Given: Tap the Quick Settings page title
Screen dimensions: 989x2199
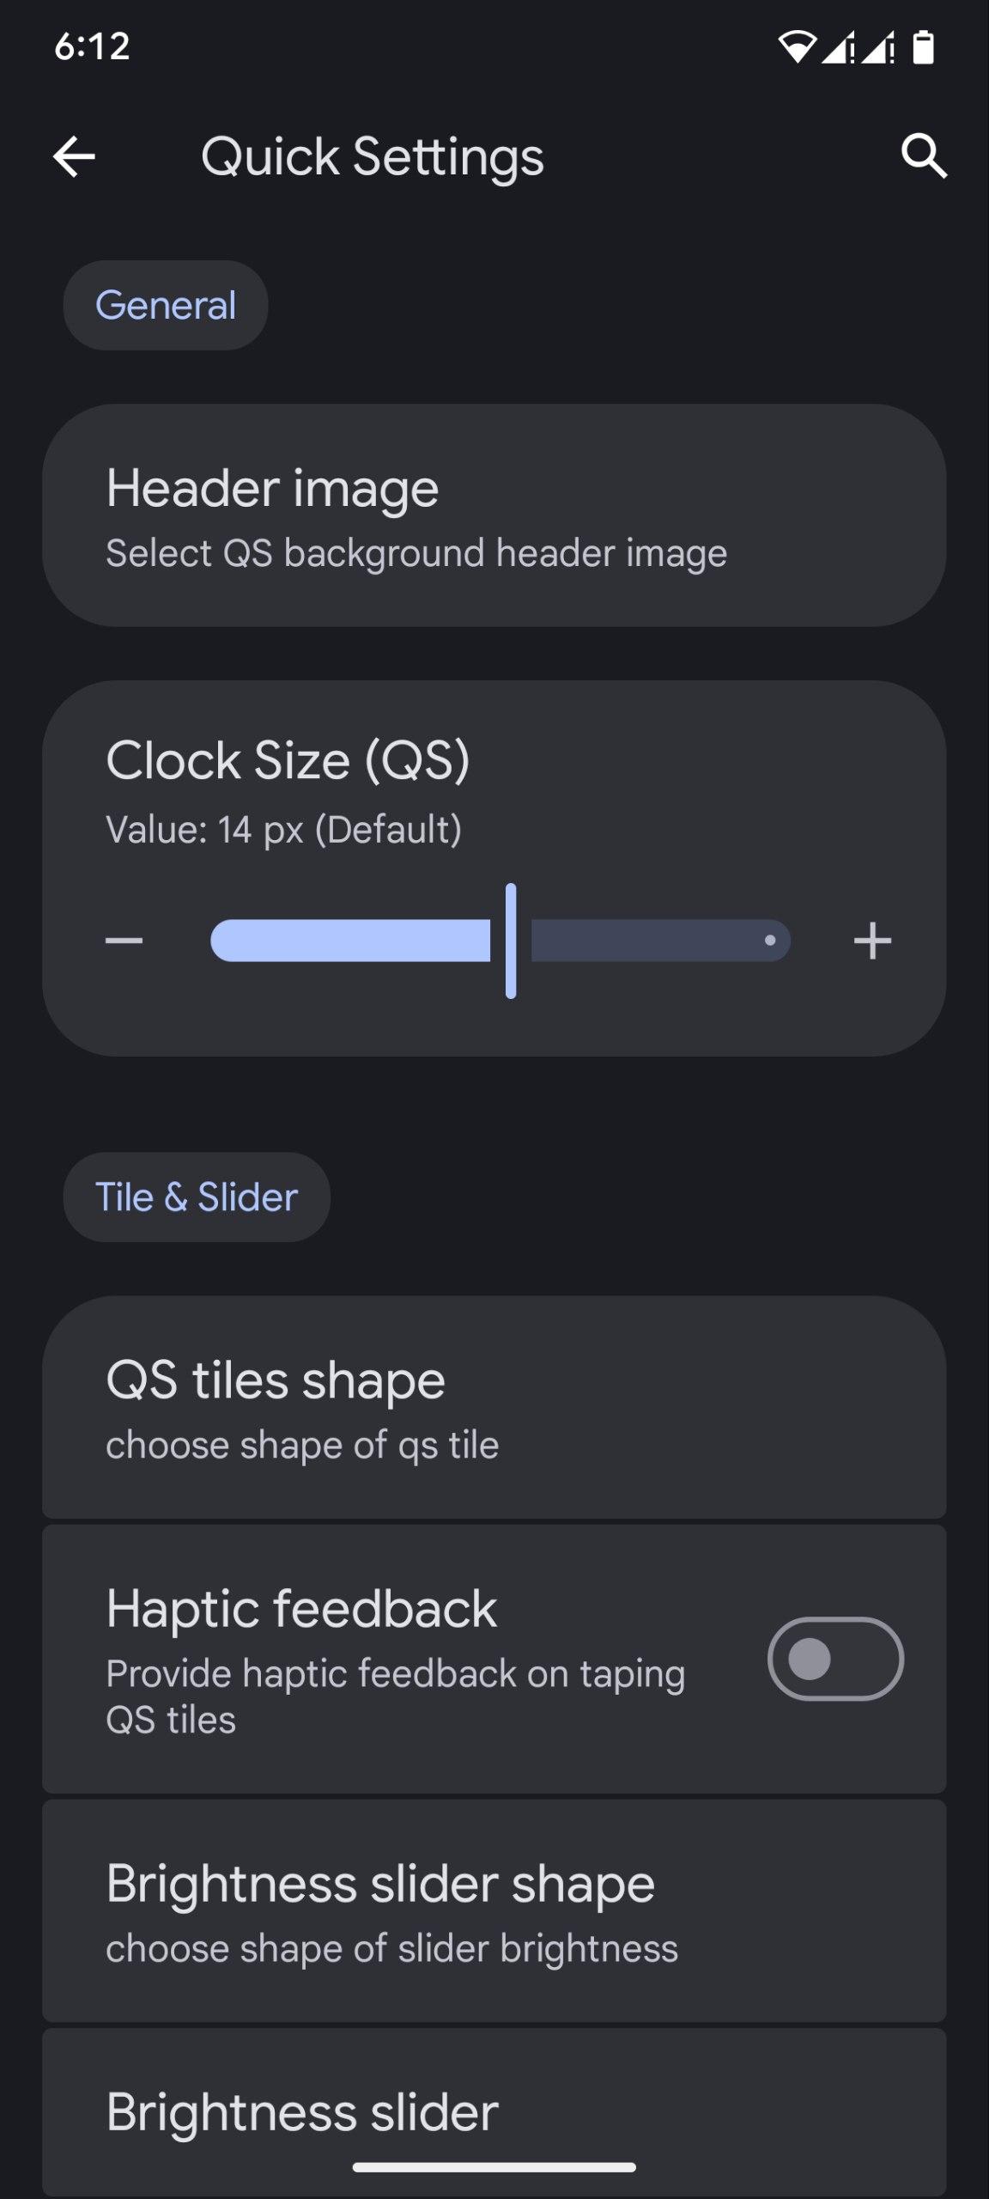Looking at the screenshot, I should click(372, 156).
